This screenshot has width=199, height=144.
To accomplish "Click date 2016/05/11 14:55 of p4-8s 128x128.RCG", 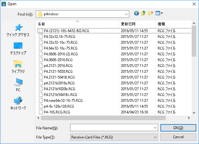I will (x=134, y=106).
